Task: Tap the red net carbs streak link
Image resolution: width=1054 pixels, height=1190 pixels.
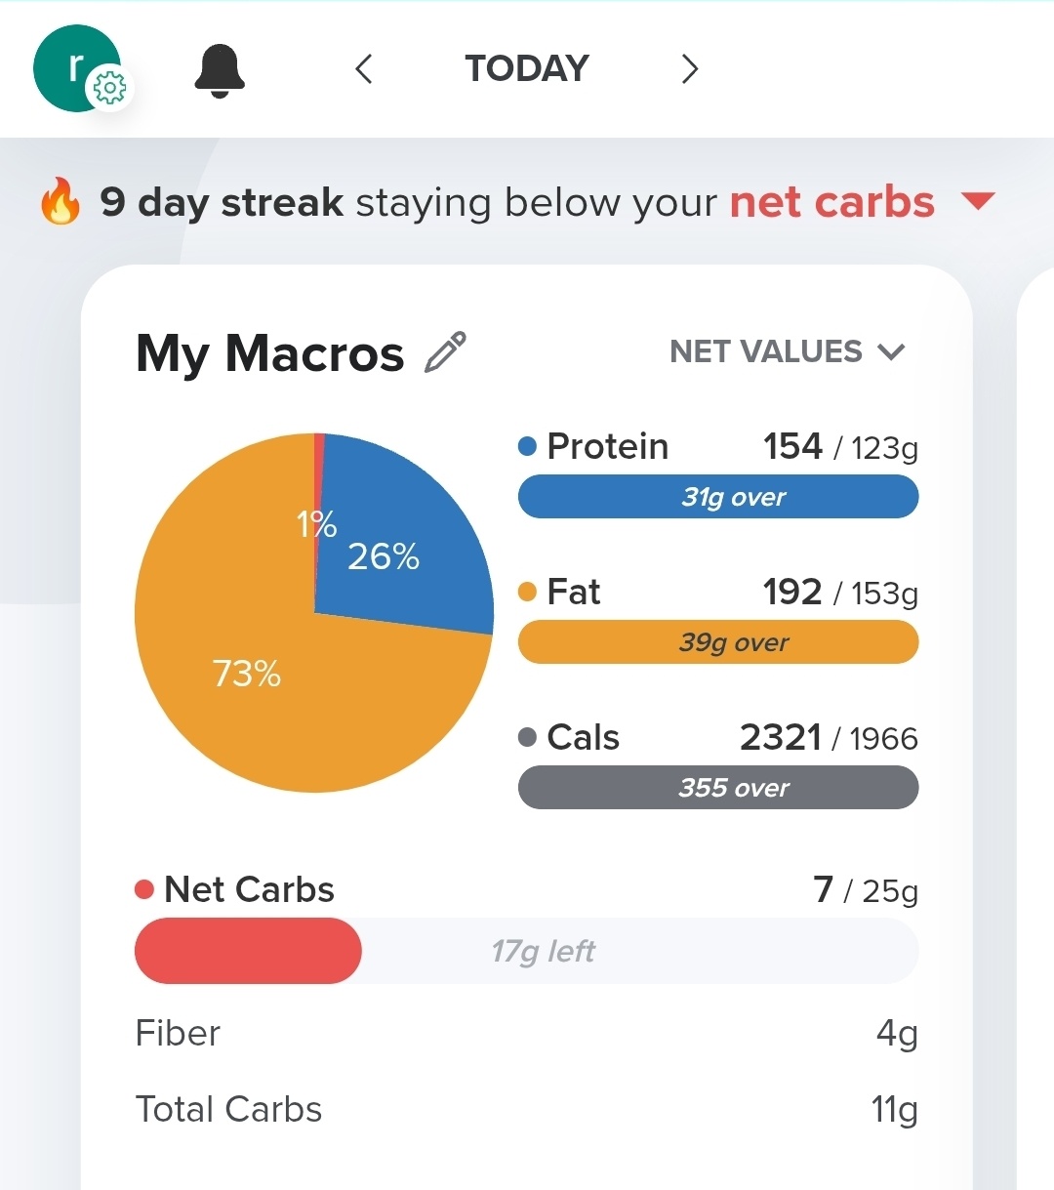Action: tap(831, 202)
